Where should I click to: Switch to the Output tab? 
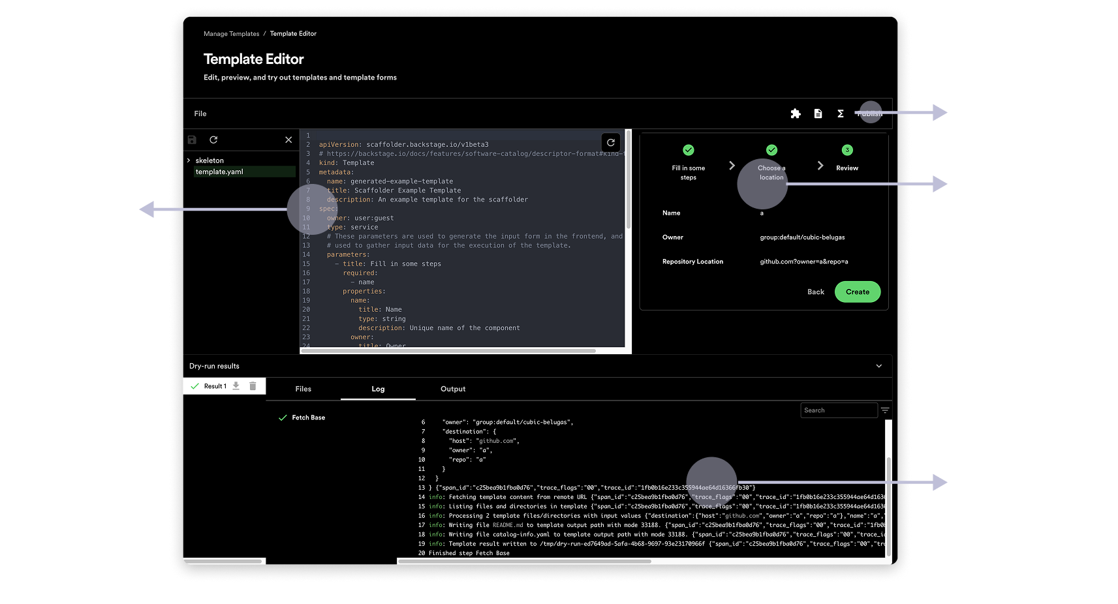coord(453,389)
